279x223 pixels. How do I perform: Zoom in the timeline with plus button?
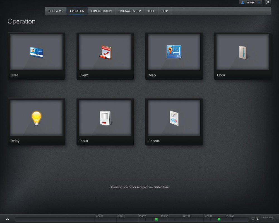(258, 219)
